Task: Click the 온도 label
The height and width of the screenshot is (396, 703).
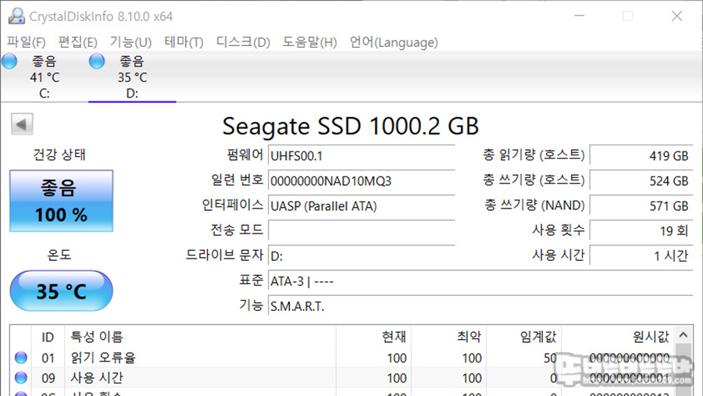Action: [x=59, y=255]
